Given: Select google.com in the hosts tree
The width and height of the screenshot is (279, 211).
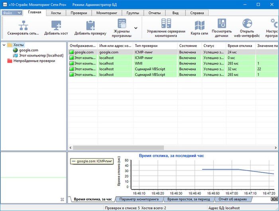Looking at the screenshot, I should pos(26,50).
